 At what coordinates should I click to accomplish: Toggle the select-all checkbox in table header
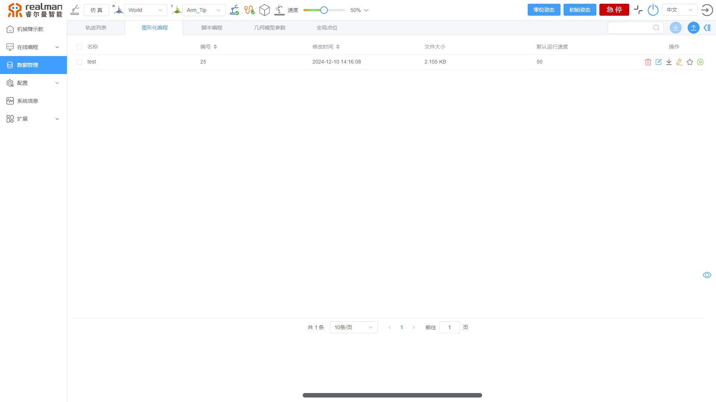tap(80, 47)
